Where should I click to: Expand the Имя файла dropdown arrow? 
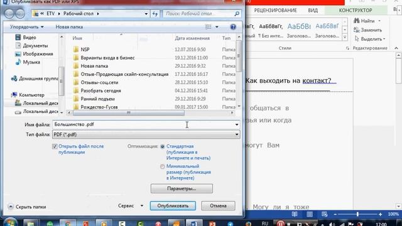(x=237, y=124)
